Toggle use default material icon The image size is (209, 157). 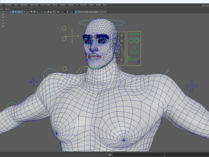(16, 12)
